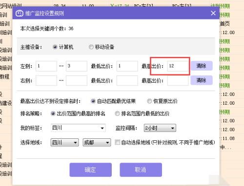Select 计算机 as main promotion device
This screenshot has height=186, width=244.
(55, 47)
